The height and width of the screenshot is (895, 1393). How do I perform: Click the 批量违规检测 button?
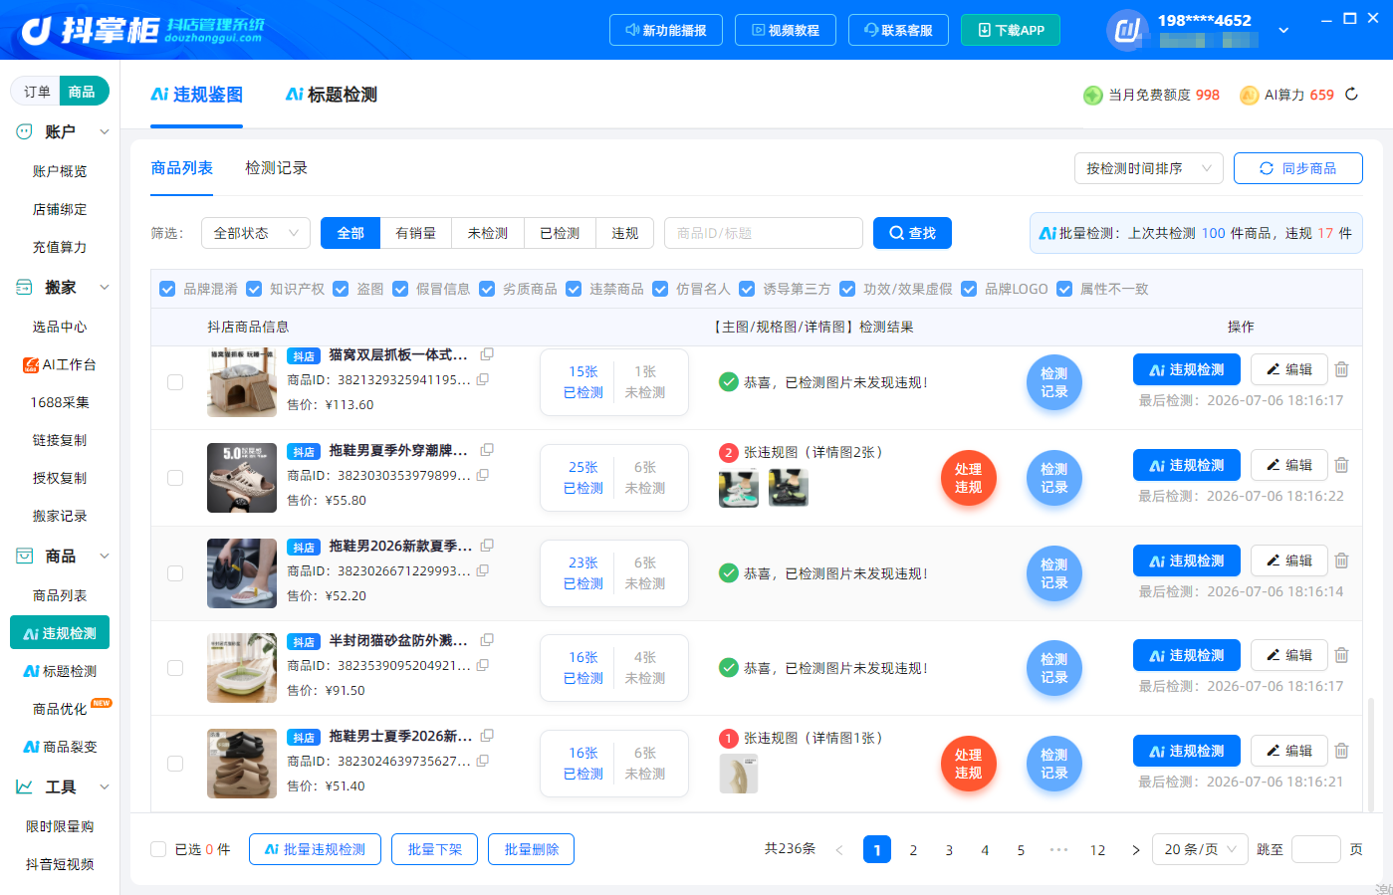pos(315,849)
